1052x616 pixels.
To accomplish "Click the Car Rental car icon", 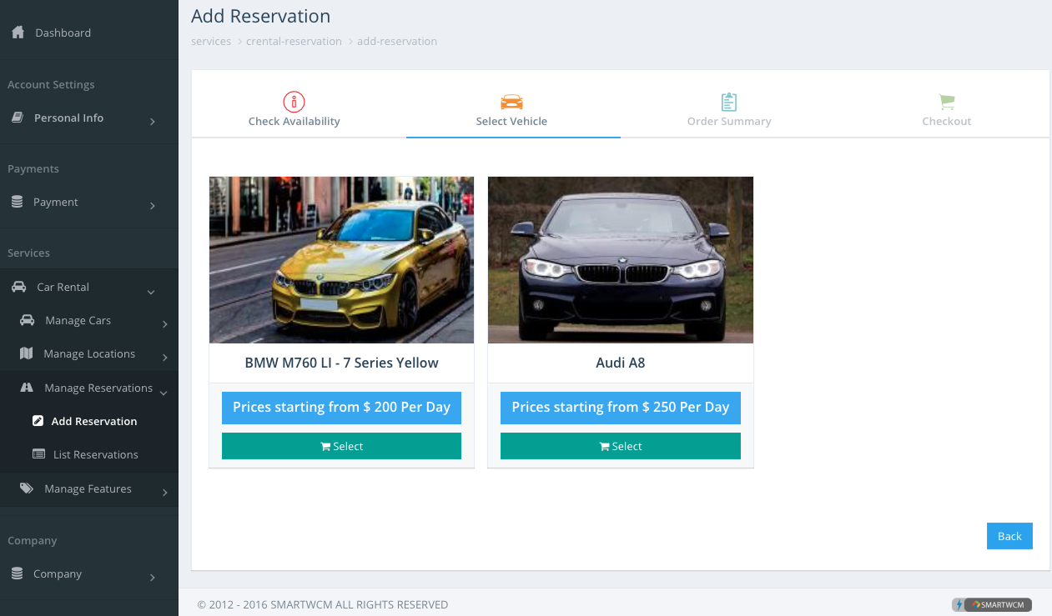I will (18, 287).
